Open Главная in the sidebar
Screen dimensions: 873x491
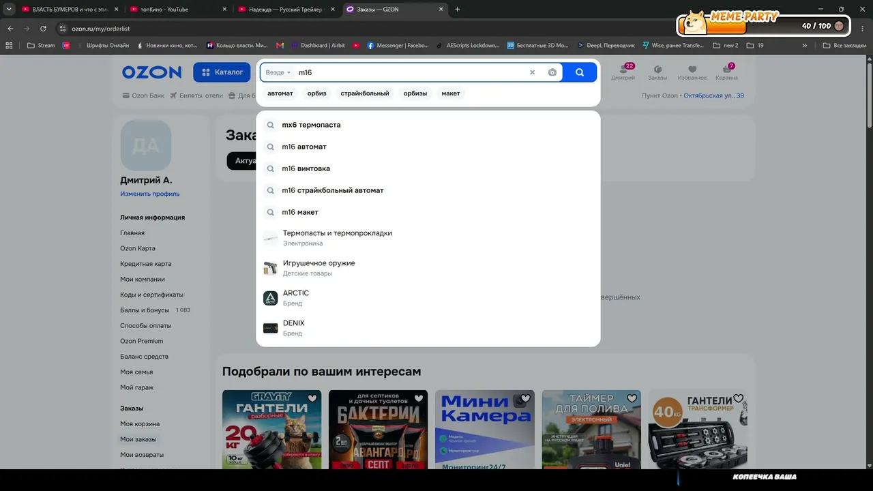pyautogui.click(x=132, y=233)
